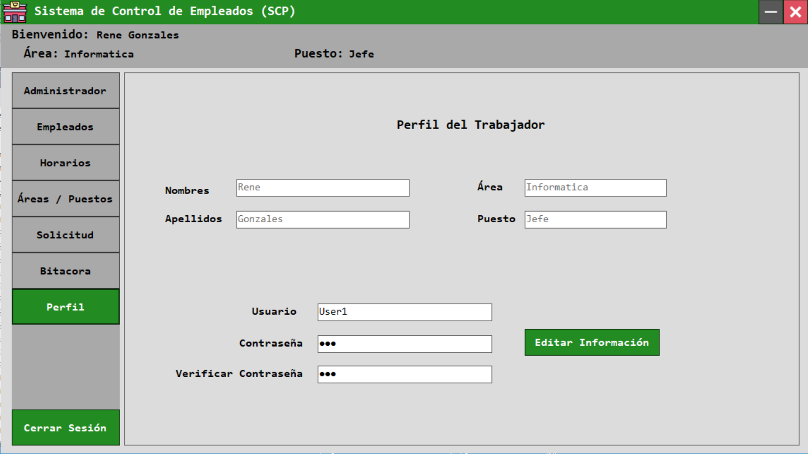Click the Editar Información button

592,342
